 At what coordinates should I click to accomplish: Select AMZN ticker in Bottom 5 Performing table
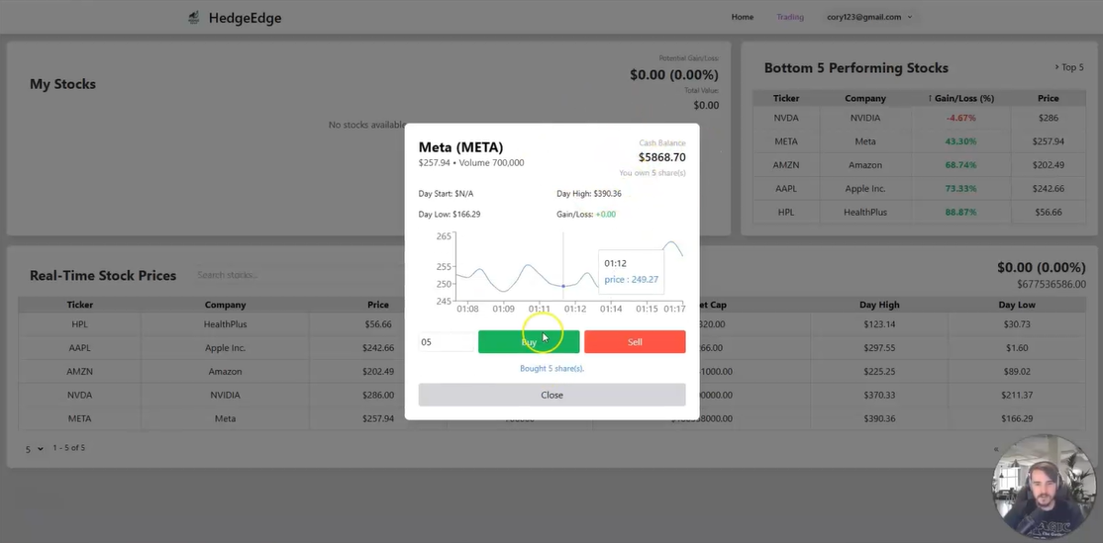point(786,165)
